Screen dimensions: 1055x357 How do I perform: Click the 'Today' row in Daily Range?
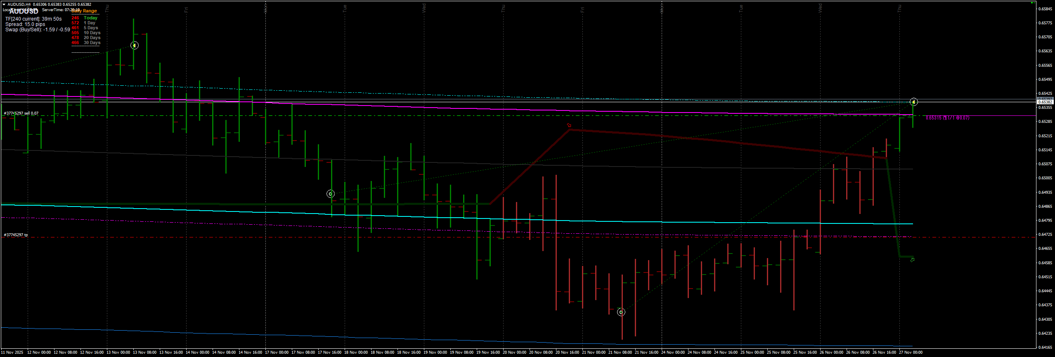[x=90, y=18]
